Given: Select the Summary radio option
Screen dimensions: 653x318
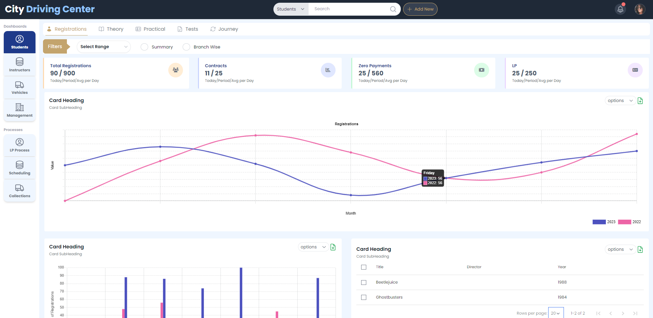Looking at the screenshot, I should 144,47.
